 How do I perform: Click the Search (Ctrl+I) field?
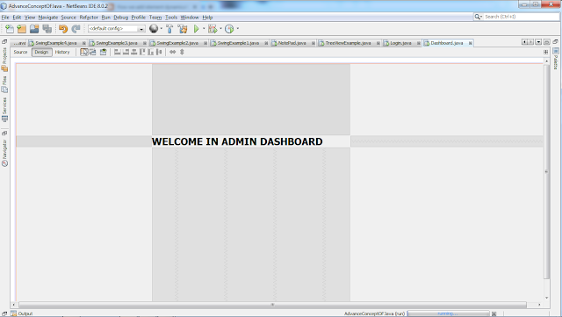pyautogui.click(x=520, y=17)
